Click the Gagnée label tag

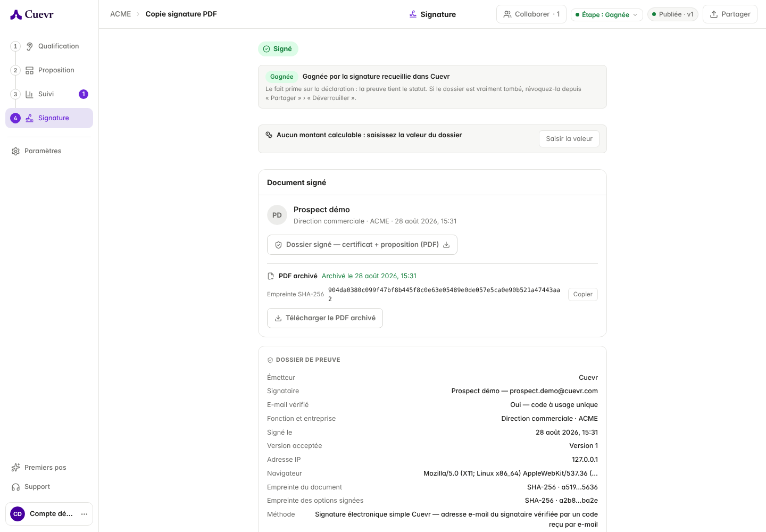click(281, 77)
